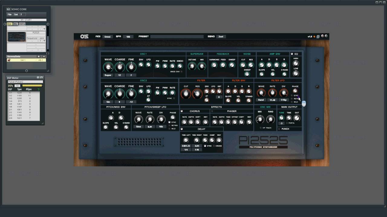Screen dimensions: 387x217
Task: Switch to the INs tab
Action: pyautogui.click(x=15, y=24)
